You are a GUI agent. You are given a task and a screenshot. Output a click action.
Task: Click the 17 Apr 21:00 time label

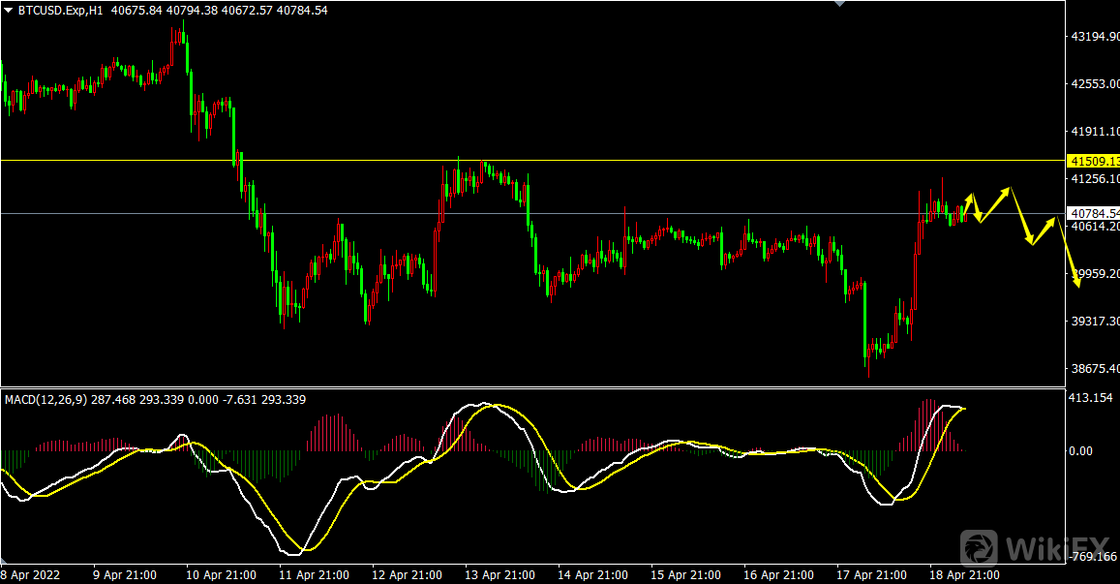[x=870, y=574]
